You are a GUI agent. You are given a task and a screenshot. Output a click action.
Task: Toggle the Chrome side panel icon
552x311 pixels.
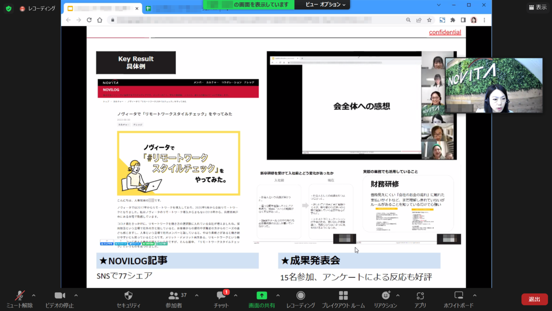click(463, 20)
